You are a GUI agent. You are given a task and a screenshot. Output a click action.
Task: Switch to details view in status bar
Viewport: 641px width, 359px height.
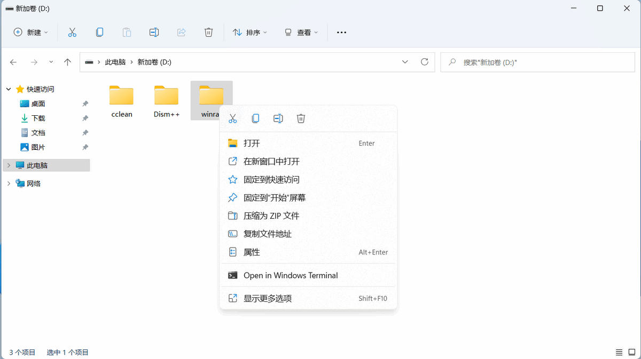click(619, 353)
